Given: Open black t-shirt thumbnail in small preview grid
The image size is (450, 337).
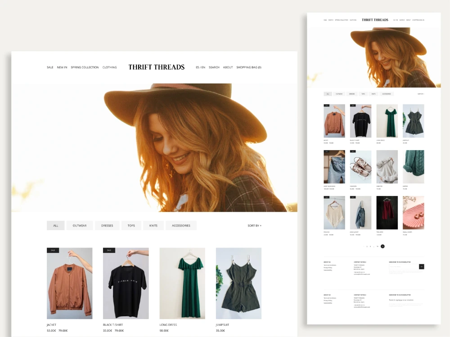Looking at the screenshot, I should tap(361, 121).
